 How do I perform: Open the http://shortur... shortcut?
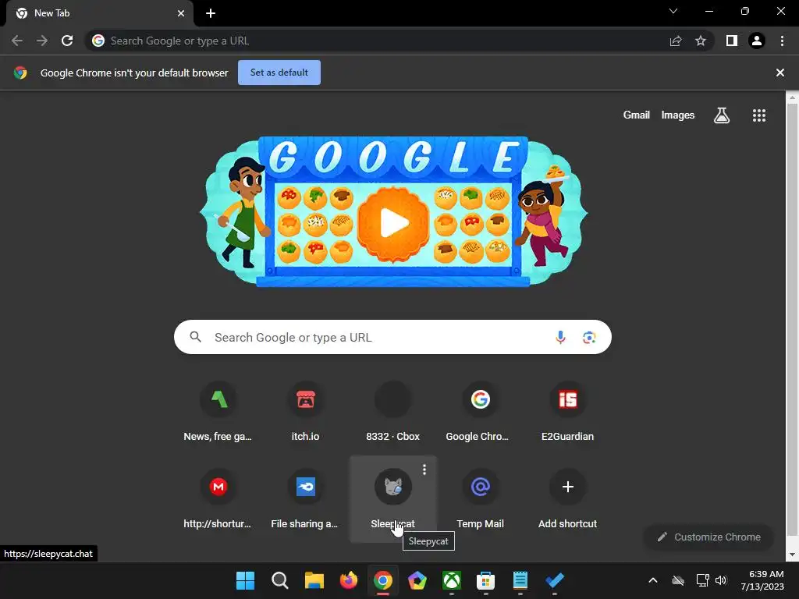tap(218, 499)
